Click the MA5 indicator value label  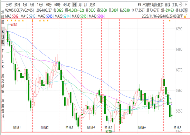click(x=12, y=16)
